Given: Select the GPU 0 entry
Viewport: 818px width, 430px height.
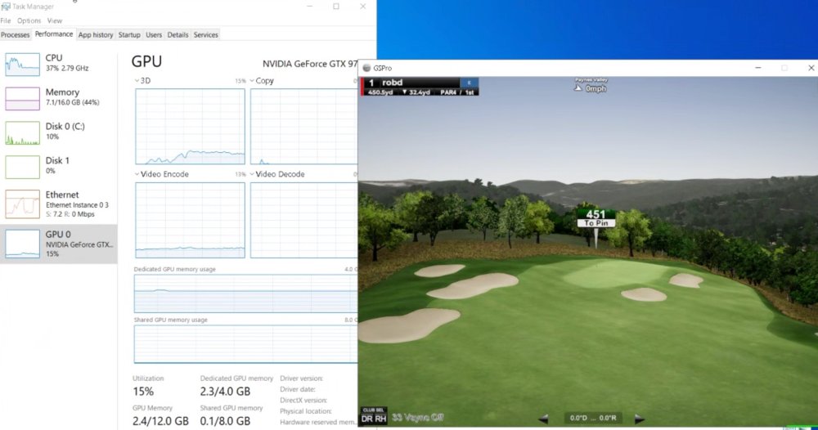Looking at the screenshot, I should coord(58,244).
